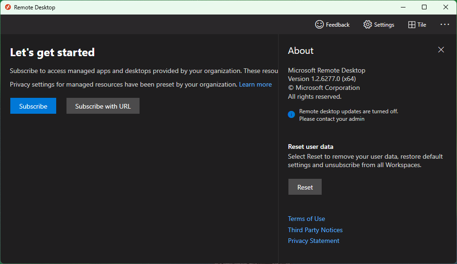The width and height of the screenshot is (457, 264).
Task: Open the Privacy Statement link
Action: (314, 241)
